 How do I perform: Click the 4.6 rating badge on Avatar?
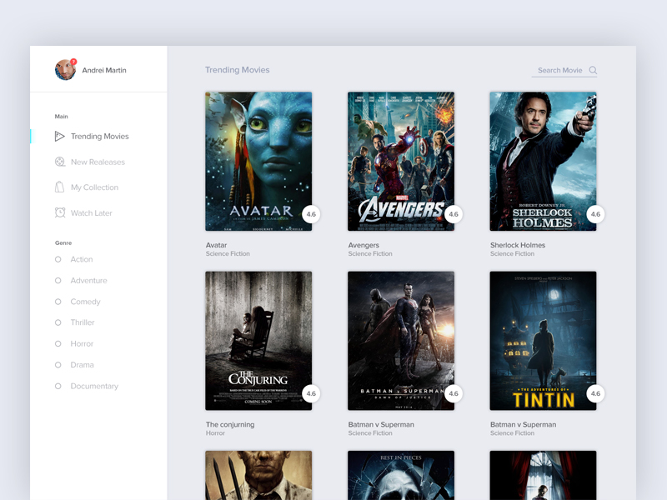pyautogui.click(x=311, y=214)
